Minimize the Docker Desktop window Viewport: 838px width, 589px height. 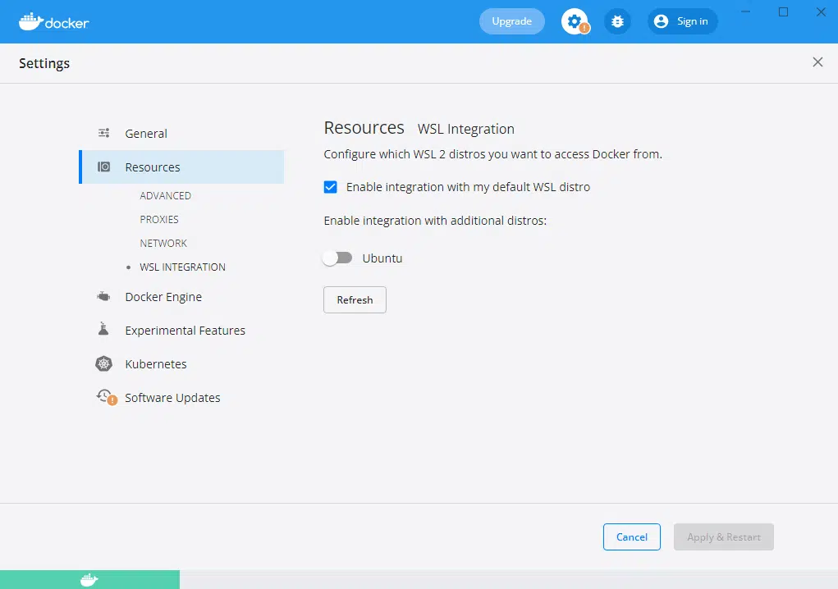tap(745, 11)
